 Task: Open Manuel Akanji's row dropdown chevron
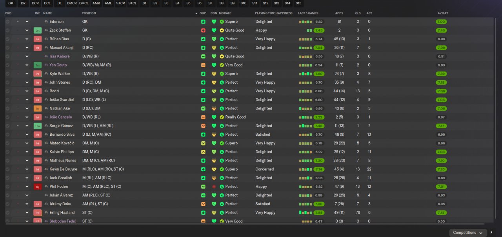(x=27, y=48)
